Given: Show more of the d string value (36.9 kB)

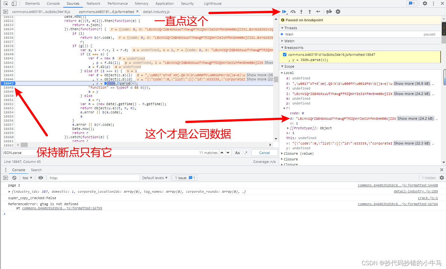Looking at the screenshot, I should click(412, 84).
